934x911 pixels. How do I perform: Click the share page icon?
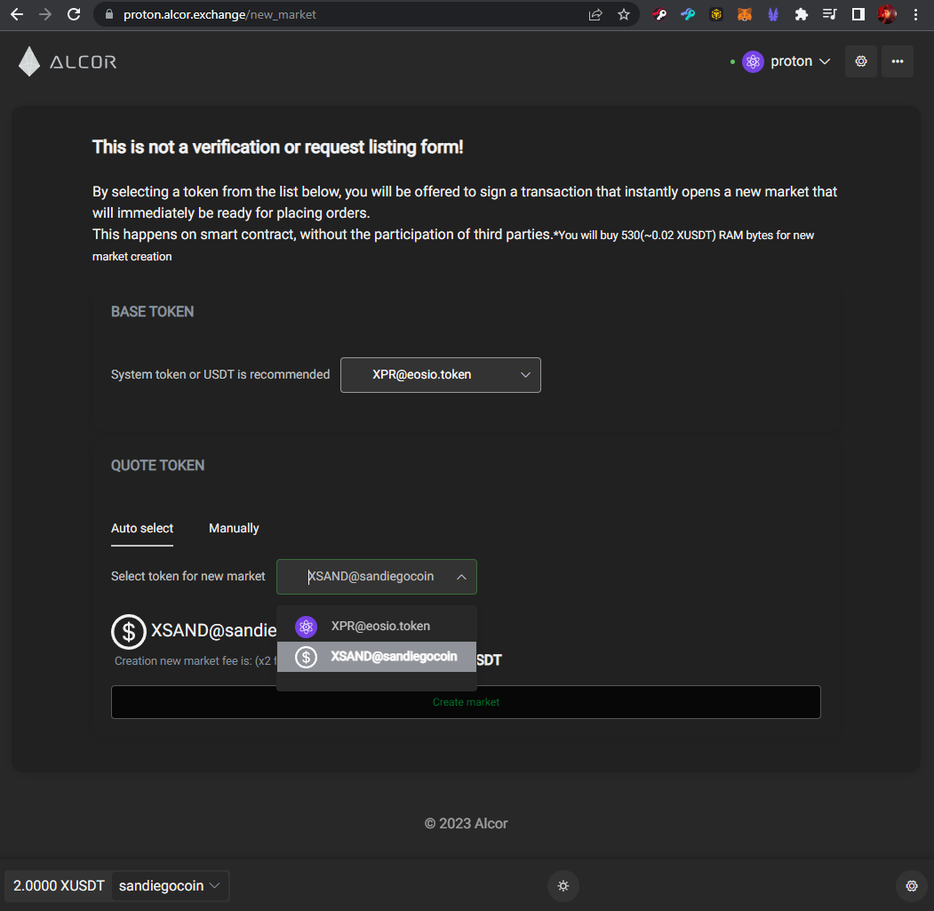point(595,14)
